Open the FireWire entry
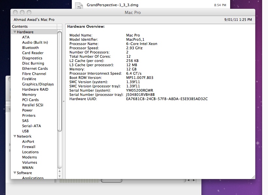Image resolution: width=268 pixels, height=195 pixels. [29, 79]
